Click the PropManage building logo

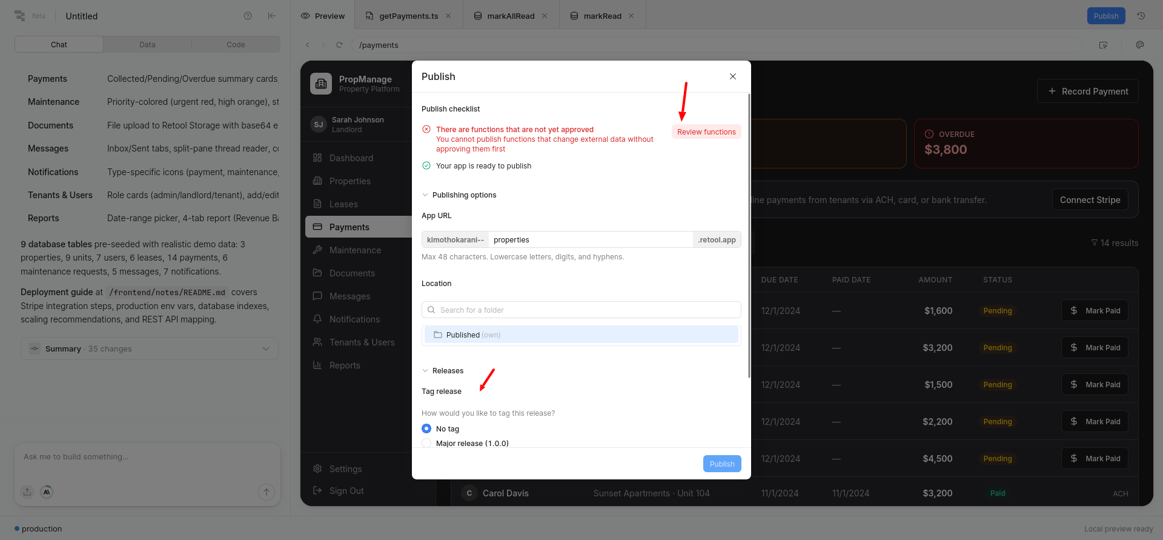tap(321, 84)
